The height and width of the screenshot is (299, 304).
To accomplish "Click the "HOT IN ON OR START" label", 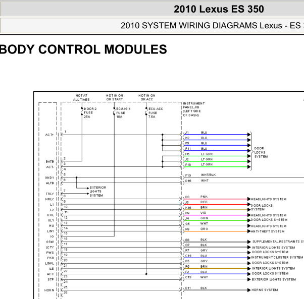I will click(115, 97).
